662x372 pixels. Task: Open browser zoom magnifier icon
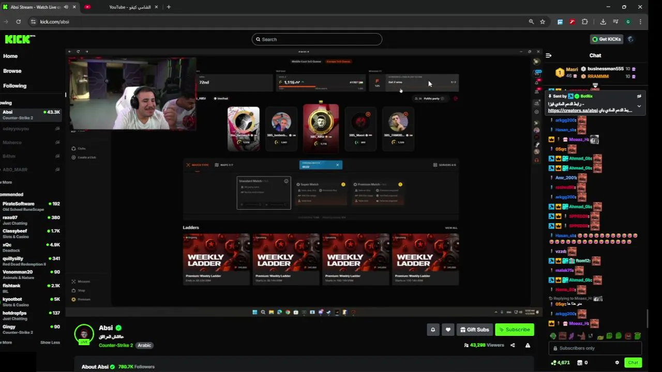pyautogui.click(x=531, y=22)
